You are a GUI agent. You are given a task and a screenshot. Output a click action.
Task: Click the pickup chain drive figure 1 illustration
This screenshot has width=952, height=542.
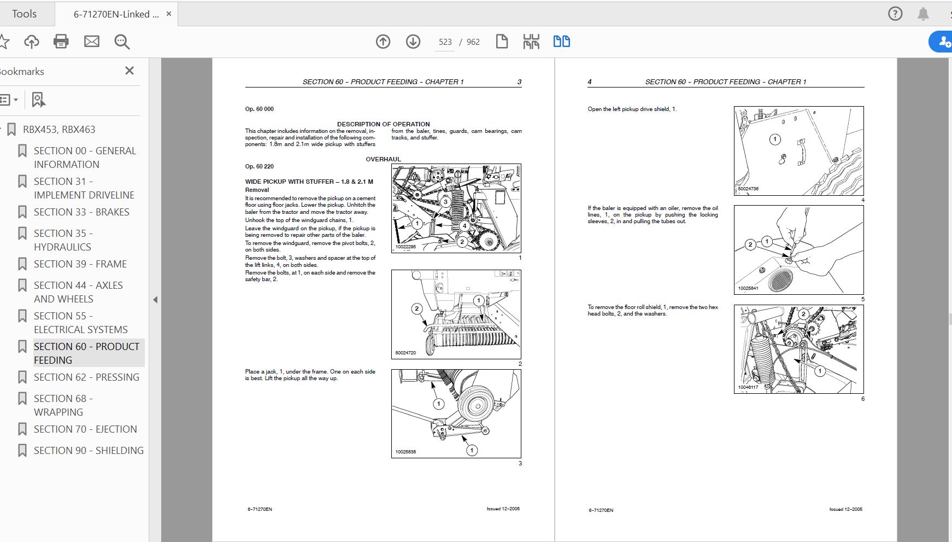[x=456, y=208]
